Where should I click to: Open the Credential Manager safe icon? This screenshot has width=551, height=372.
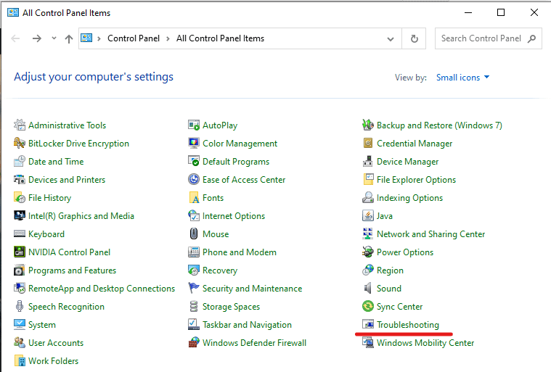368,143
